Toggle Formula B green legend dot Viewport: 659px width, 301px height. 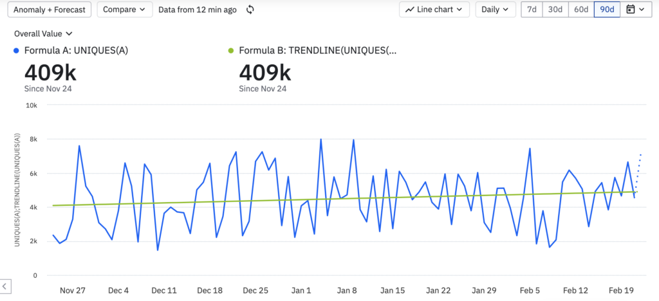[x=231, y=50]
